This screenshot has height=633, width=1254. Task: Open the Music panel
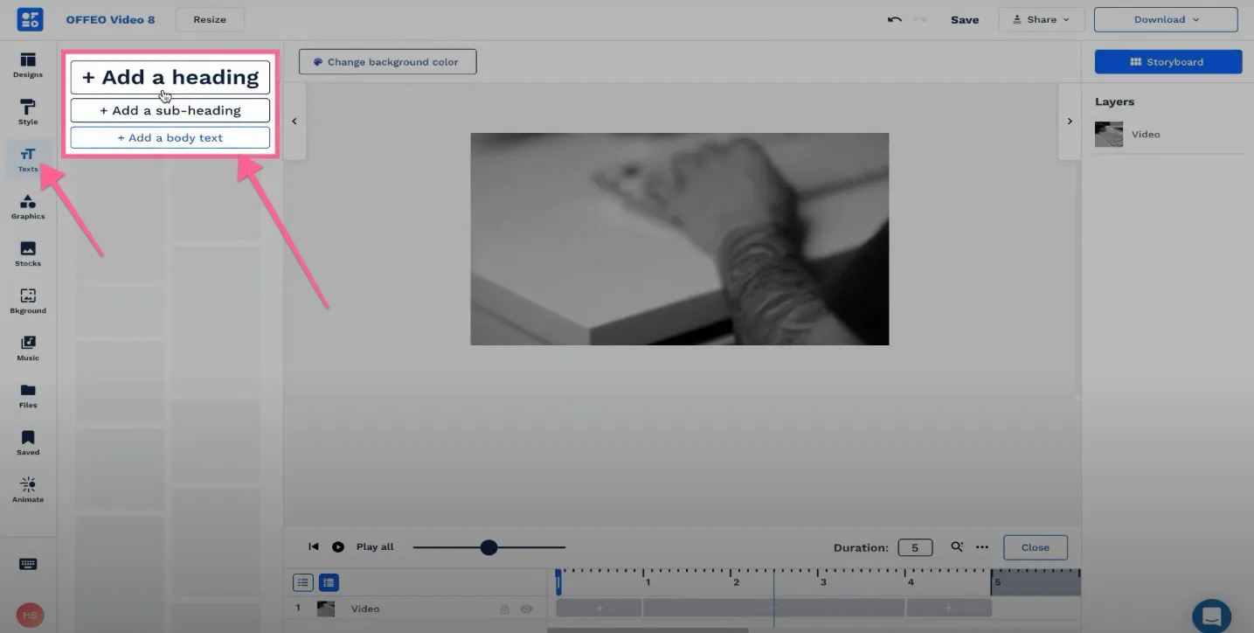click(x=28, y=348)
